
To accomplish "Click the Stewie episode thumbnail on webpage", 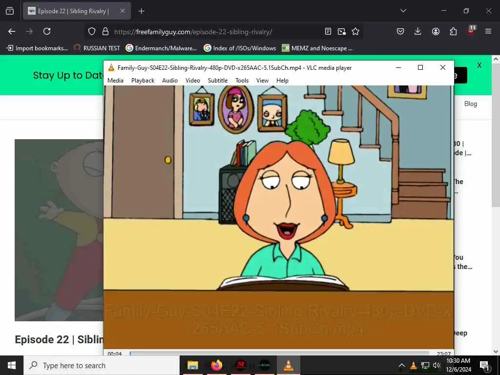I will pos(59,230).
